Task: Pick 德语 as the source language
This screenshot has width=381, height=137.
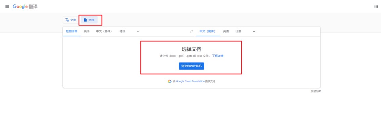Action: click(x=123, y=32)
